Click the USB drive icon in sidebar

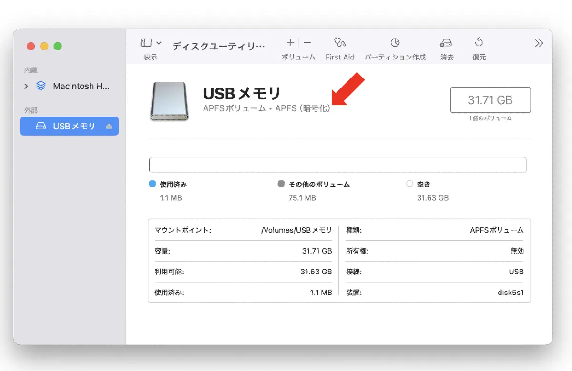pyautogui.click(x=41, y=126)
